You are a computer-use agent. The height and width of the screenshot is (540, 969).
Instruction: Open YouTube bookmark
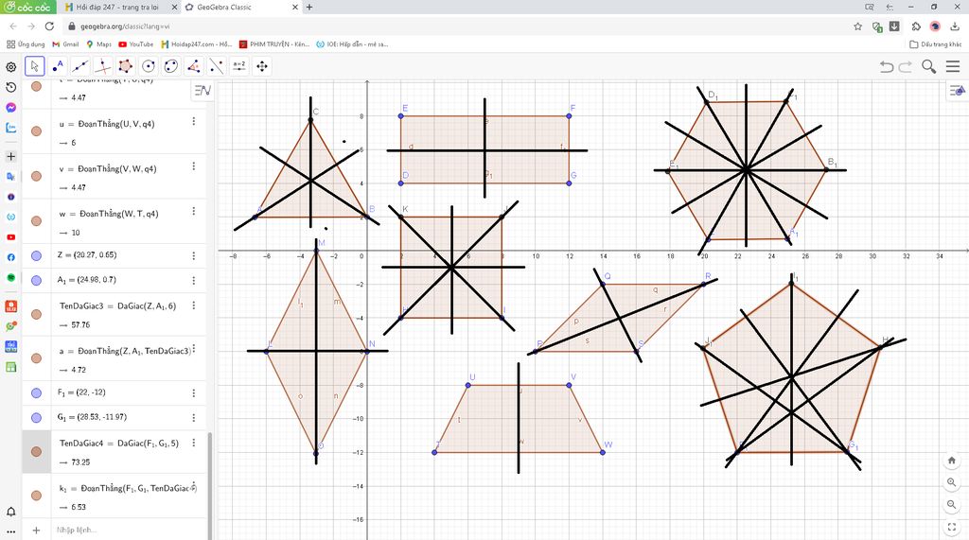point(136,44)
